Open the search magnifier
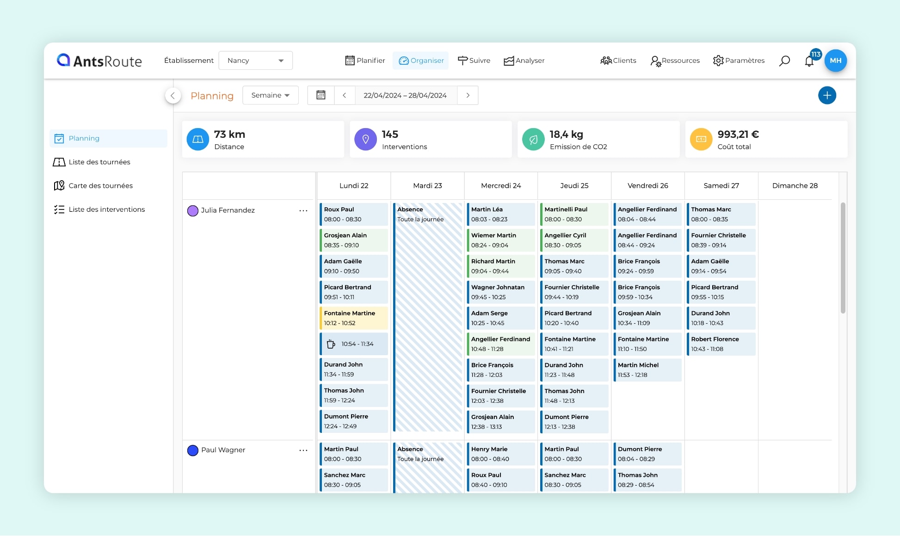The width and height of the screenshot is (900, 536). 785,61
